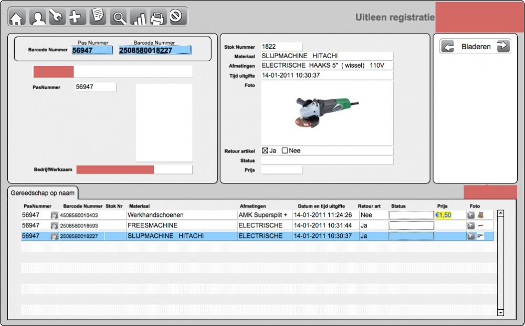Select barcode 2508580018593 in the list
The height and width of the screenshot is (326, 525).
point(79,226)
